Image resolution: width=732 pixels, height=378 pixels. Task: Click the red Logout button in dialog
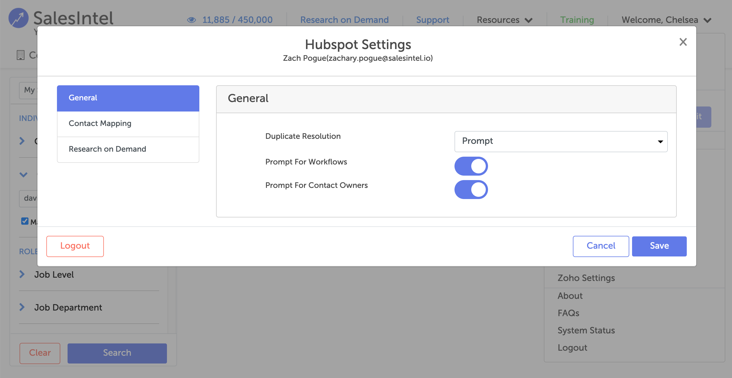75,246
